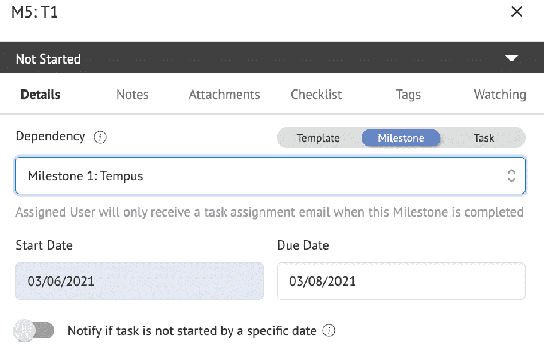Screen dimensions: 544x351
Task: Click up-down chevrons in milestone selector
Action: (511, 176)
